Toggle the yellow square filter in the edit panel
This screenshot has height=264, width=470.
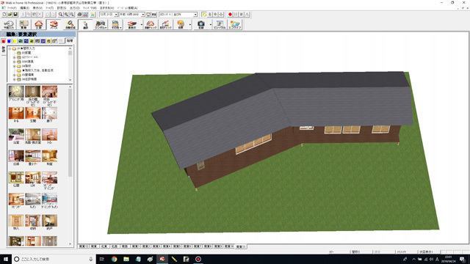point(15,41)
